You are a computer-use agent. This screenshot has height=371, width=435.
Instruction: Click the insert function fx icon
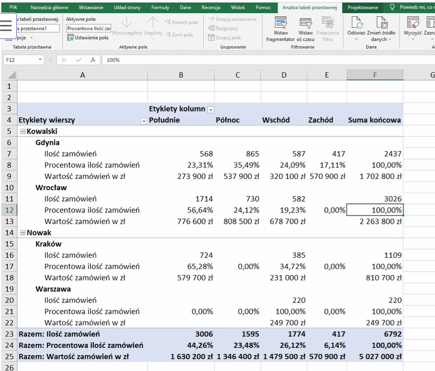click(93, 60)
